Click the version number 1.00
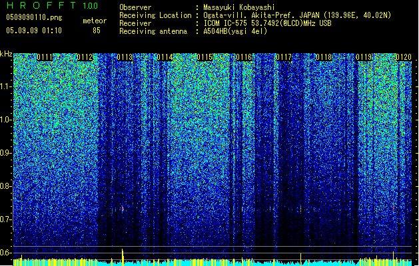This screenshot has width=419, height=266. [91, 6]
